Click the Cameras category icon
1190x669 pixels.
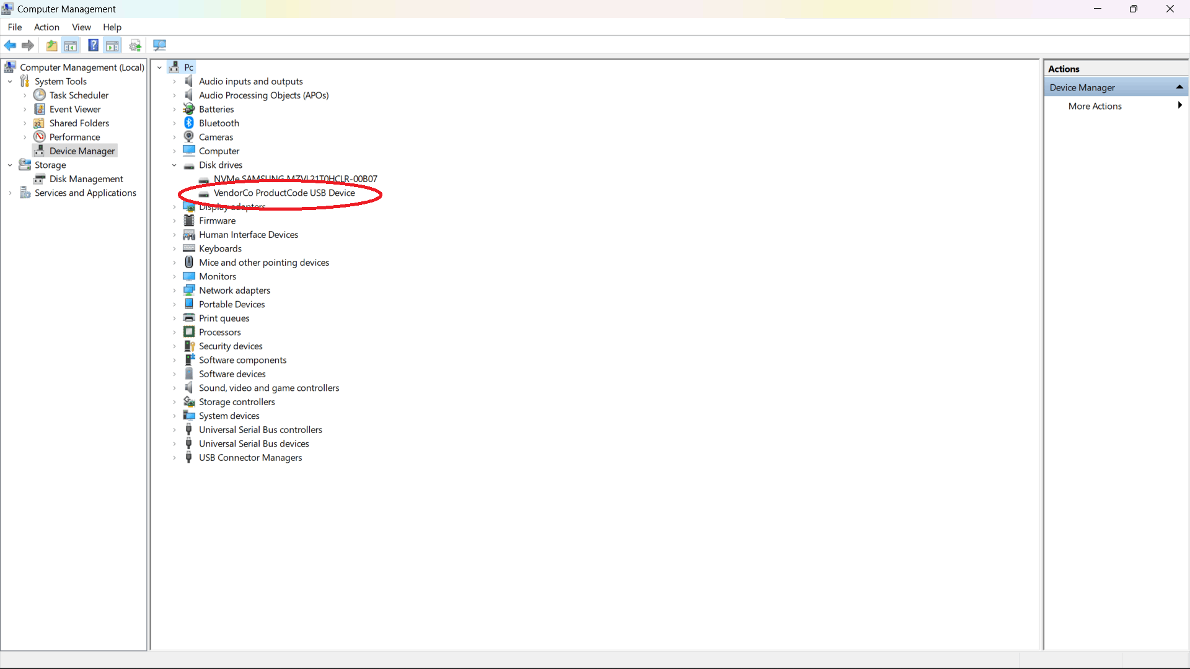click(x=189, y=137)
